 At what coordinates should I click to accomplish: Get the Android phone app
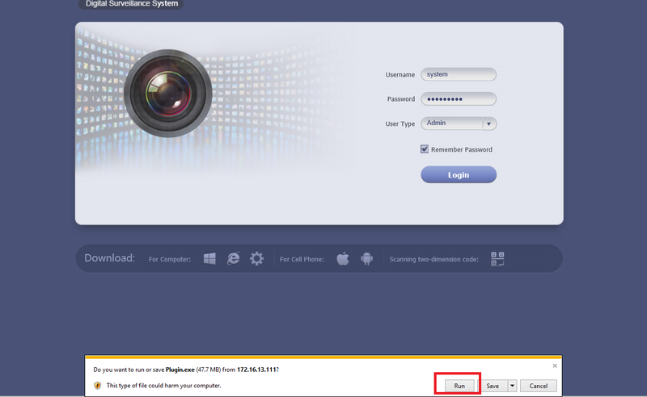click(367, 259)
